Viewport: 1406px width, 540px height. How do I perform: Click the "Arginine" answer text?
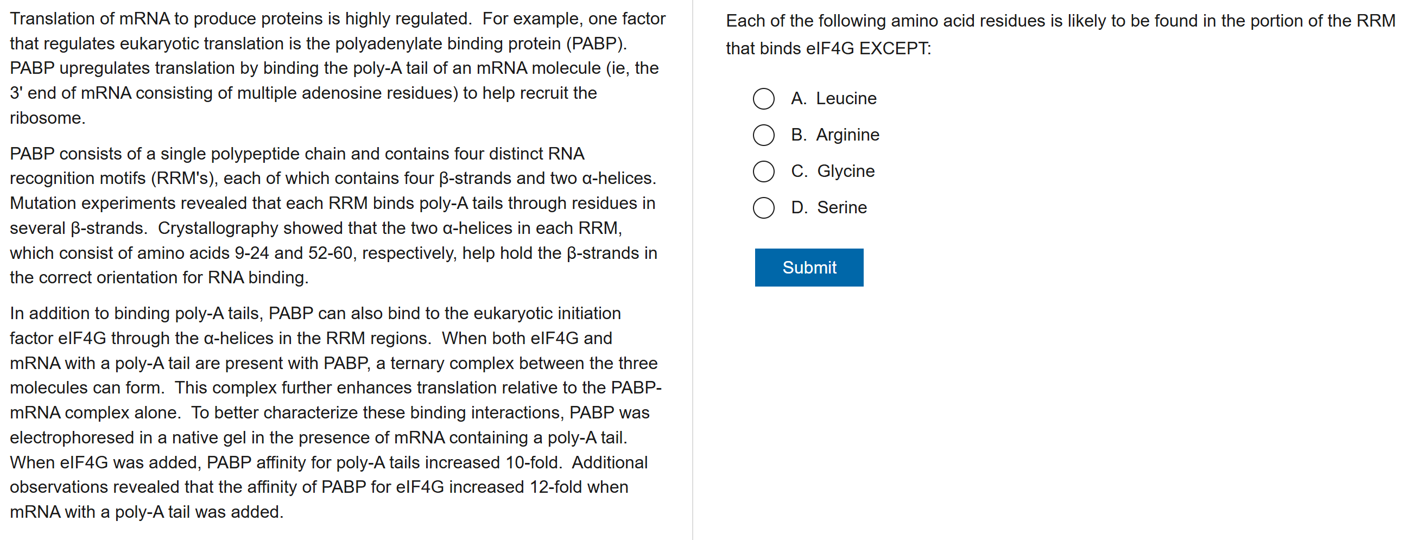847,135
